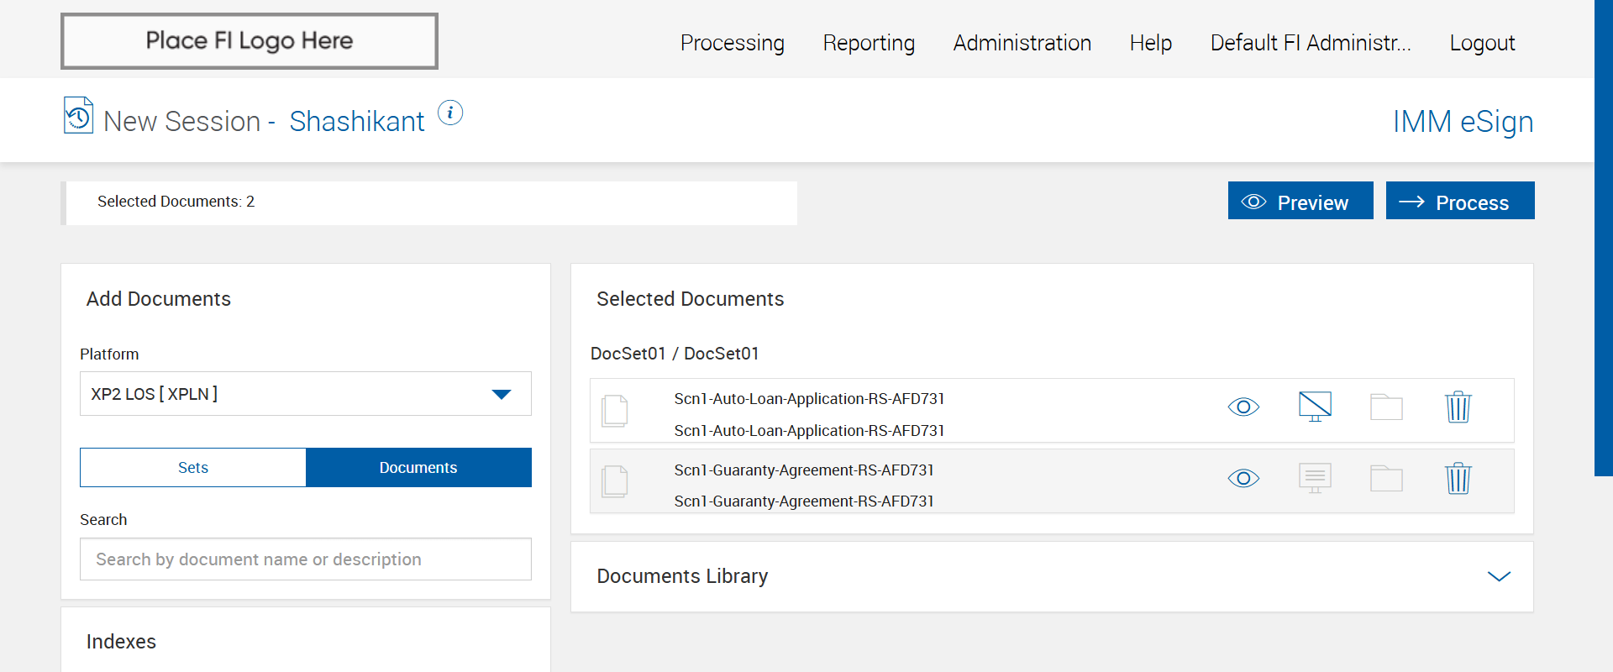Click the document search input field
Viewport: 1613px width, 672px height.
click(x=305, y=559)
